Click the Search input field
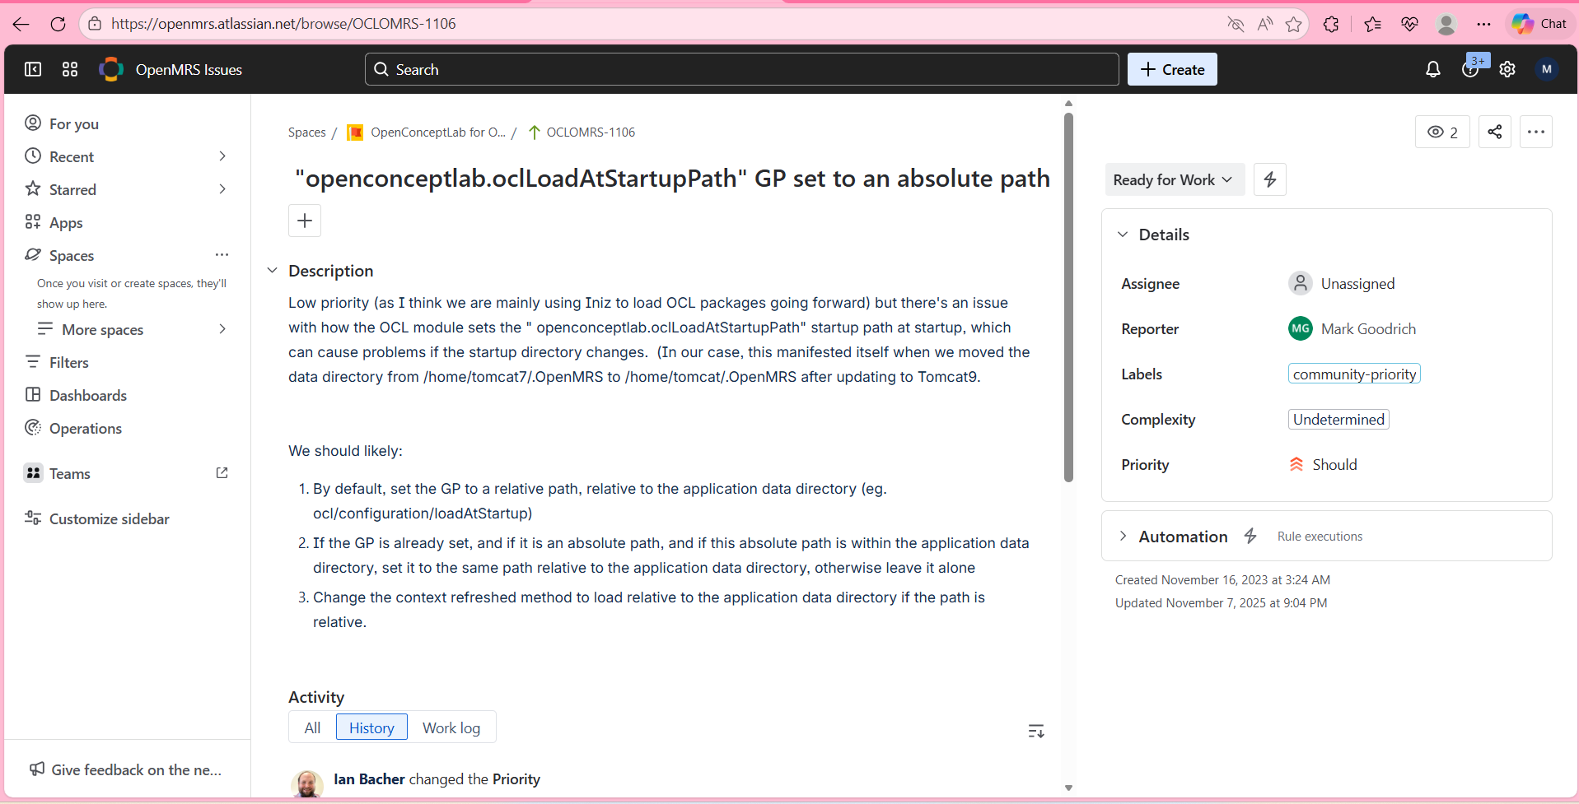This screenshot has height=804, width=1579. pos(741,70)
